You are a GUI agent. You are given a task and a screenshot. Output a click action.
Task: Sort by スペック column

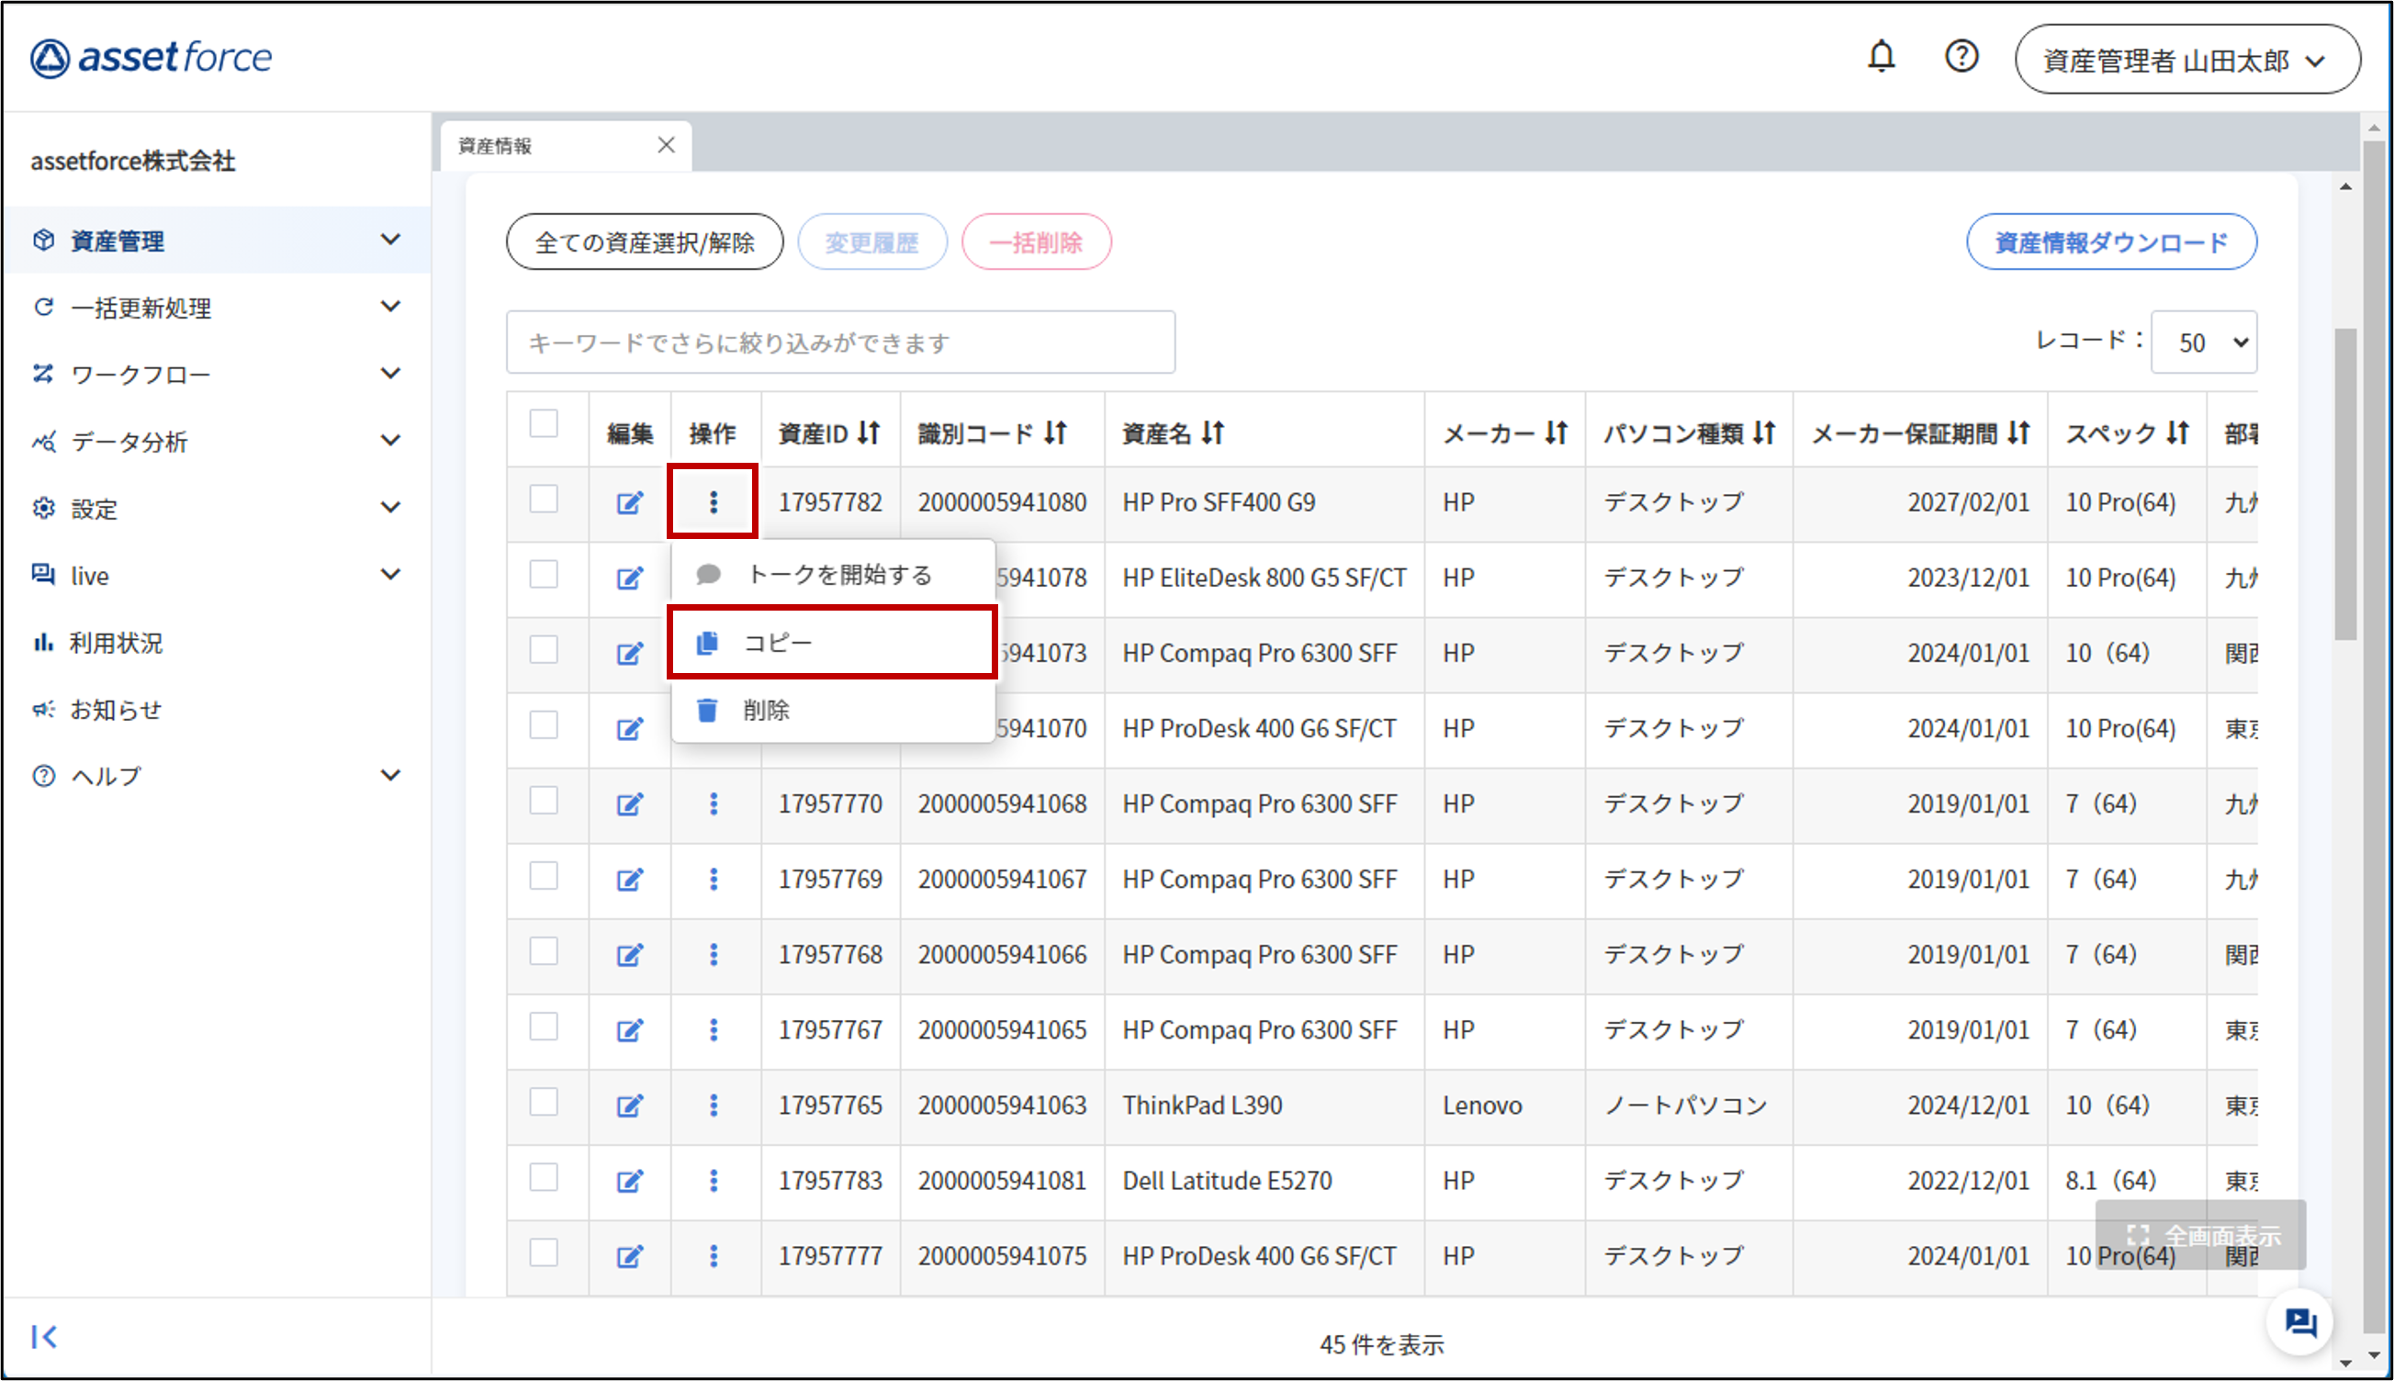(2178, 433)
